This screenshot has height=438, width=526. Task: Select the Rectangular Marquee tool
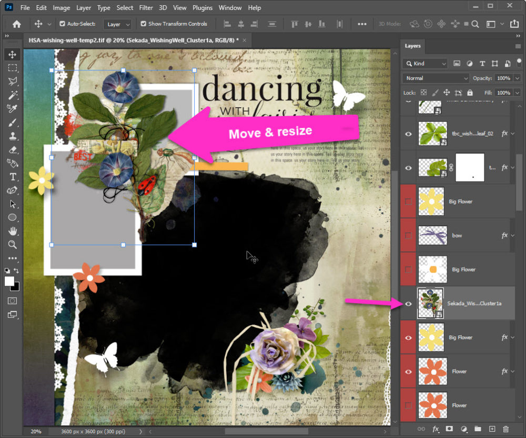tap(13, 68)
